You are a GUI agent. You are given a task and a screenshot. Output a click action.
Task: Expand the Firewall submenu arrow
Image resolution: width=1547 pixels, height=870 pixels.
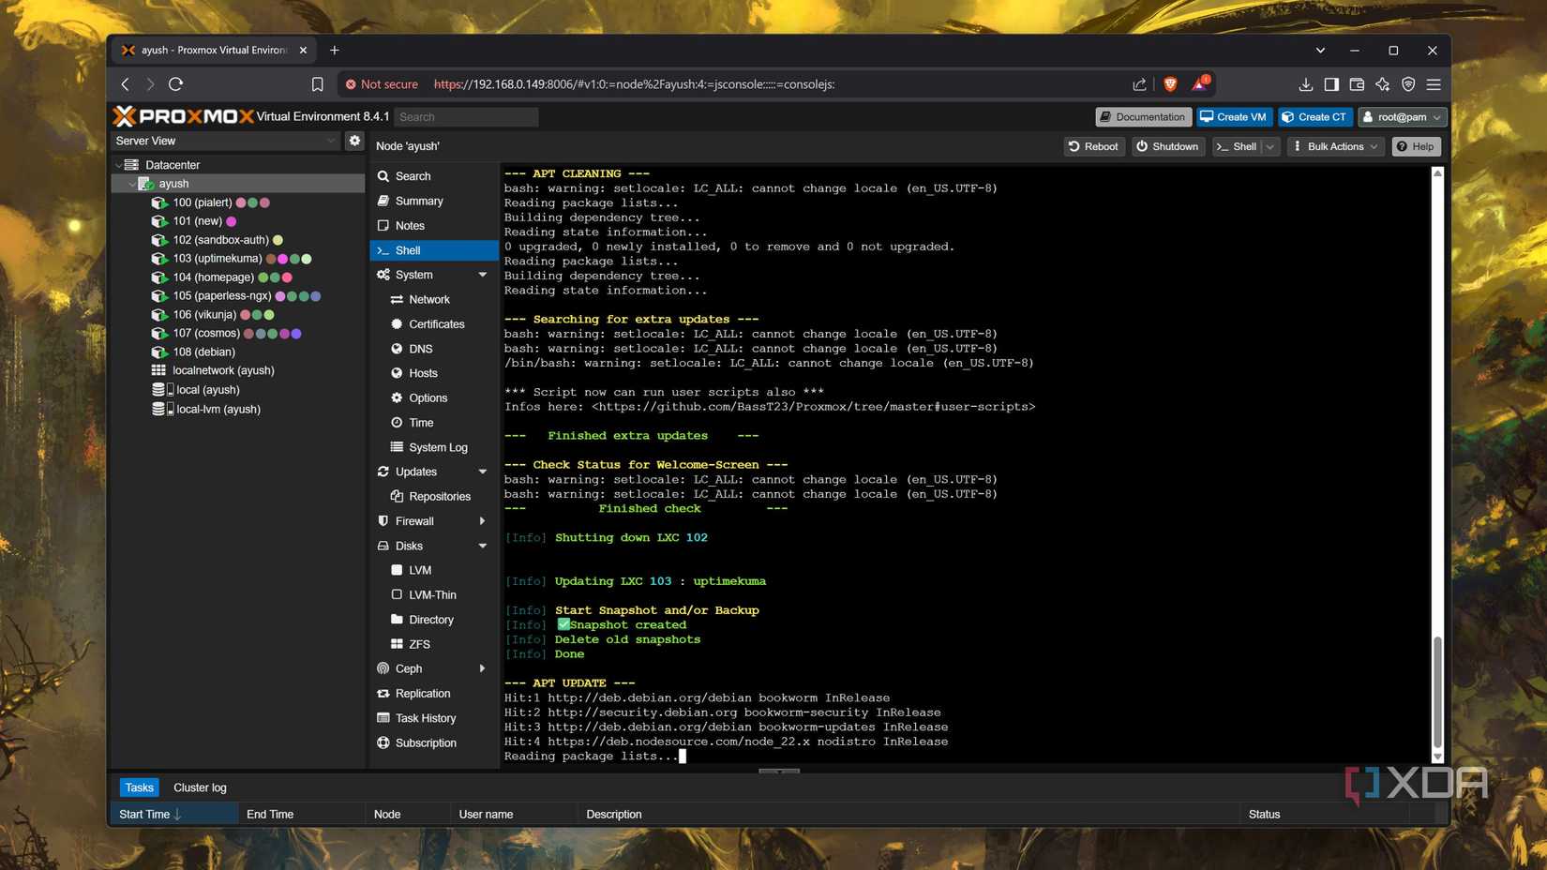(x=482, y=521)
